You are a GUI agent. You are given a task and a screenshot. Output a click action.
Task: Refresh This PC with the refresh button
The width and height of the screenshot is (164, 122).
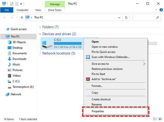(x=126, y=17)
